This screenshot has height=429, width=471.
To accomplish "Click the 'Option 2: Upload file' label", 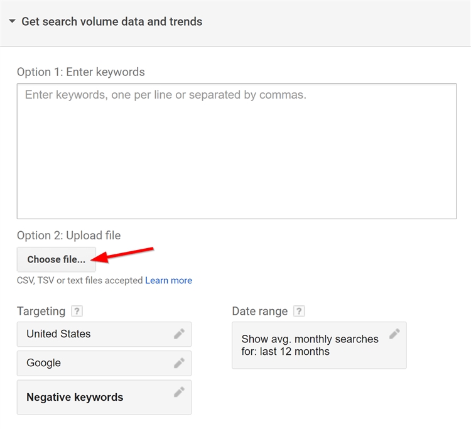I will point(69,236).
